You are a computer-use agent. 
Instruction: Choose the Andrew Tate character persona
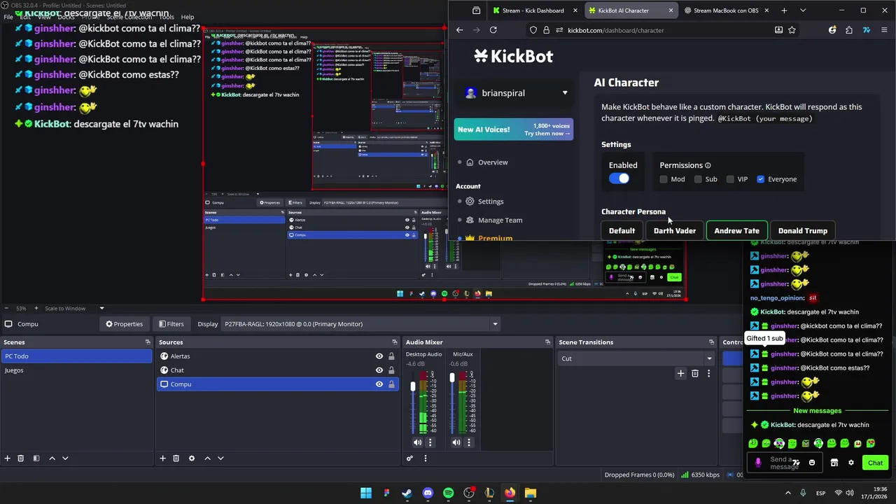point(736,231)
